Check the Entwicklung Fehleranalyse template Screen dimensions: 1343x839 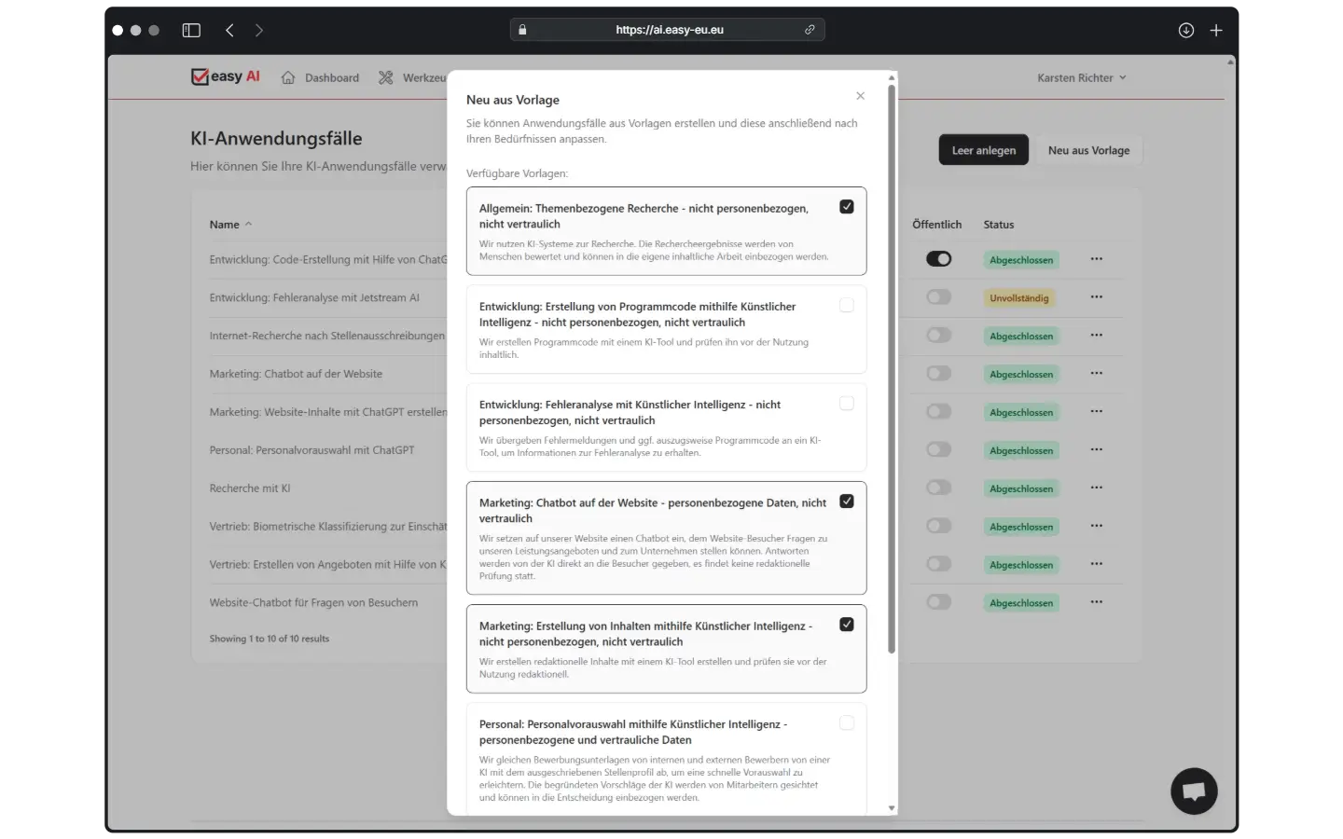pyautogui.click(x=847, y=403)
